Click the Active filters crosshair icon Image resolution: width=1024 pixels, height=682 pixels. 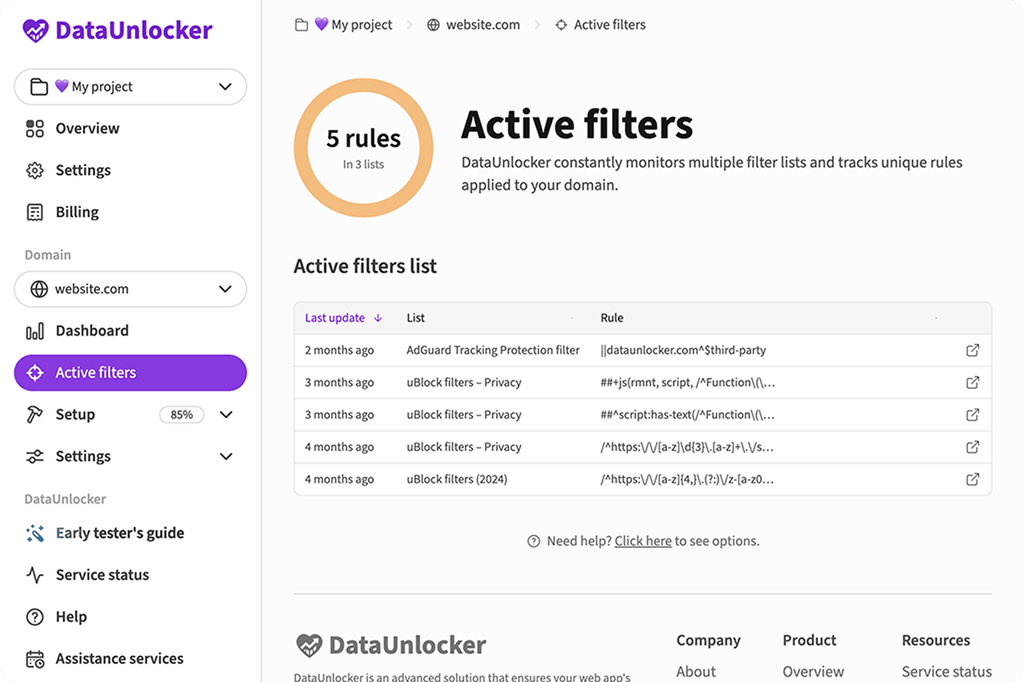coord(35,373)
